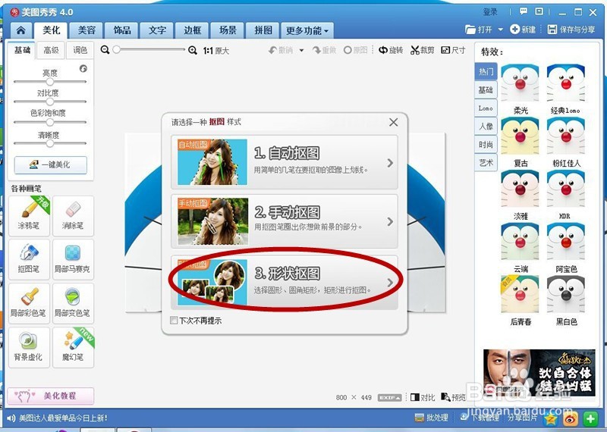The width and height of the screenshot is (607, 432).
Task: Apply the 柔光 effect thumbnail
Action: point(520,83)
